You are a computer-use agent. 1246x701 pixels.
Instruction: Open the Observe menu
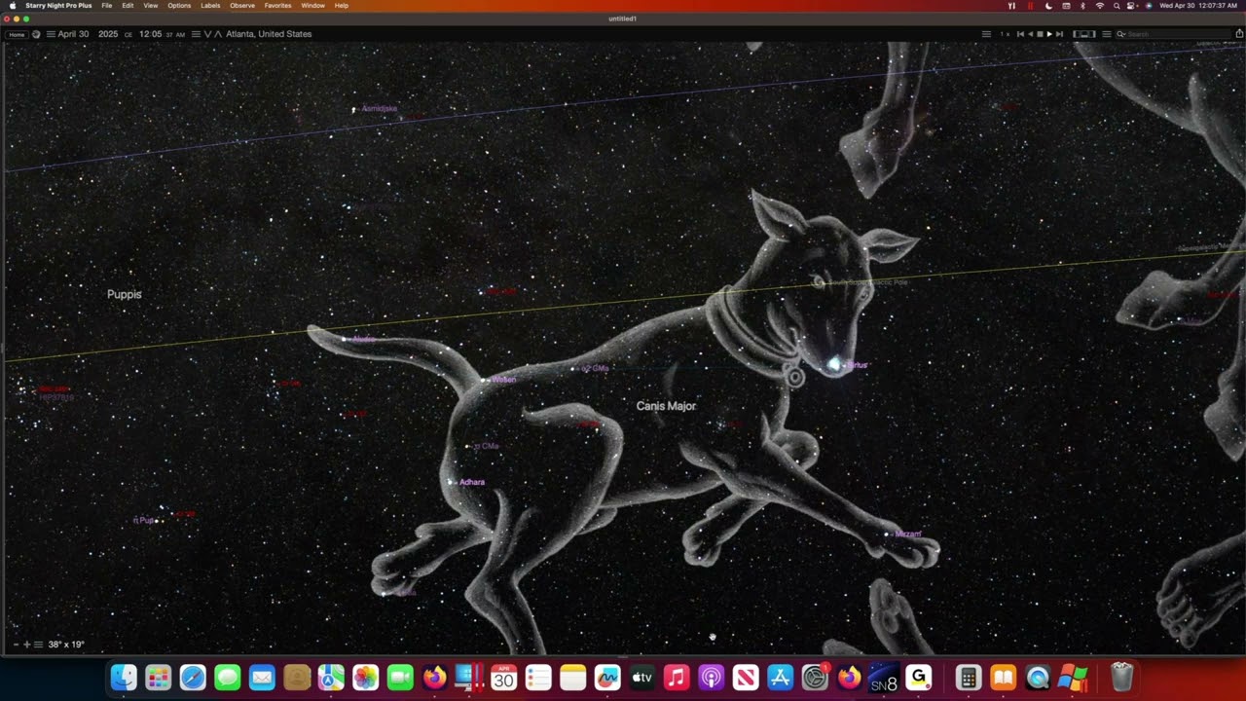242,6
